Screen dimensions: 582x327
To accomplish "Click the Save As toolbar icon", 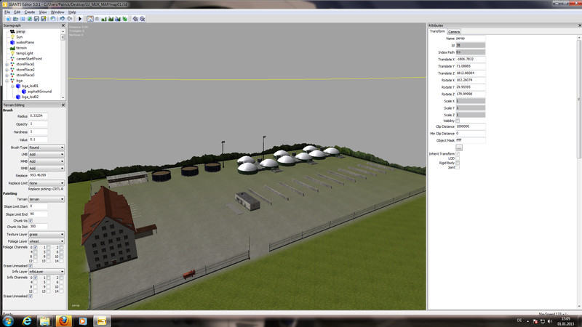I will pyautogui.click(x=44, y=19).
